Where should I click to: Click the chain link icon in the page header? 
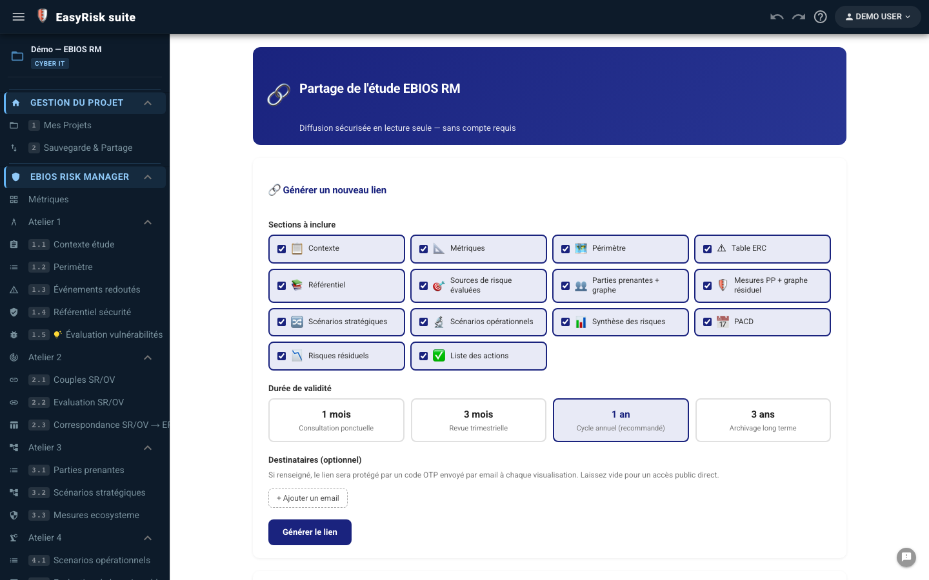click(279, 95)
